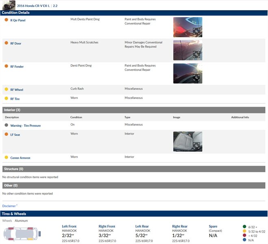Open the vehicle thumbnail at top left

click(9, 5)
